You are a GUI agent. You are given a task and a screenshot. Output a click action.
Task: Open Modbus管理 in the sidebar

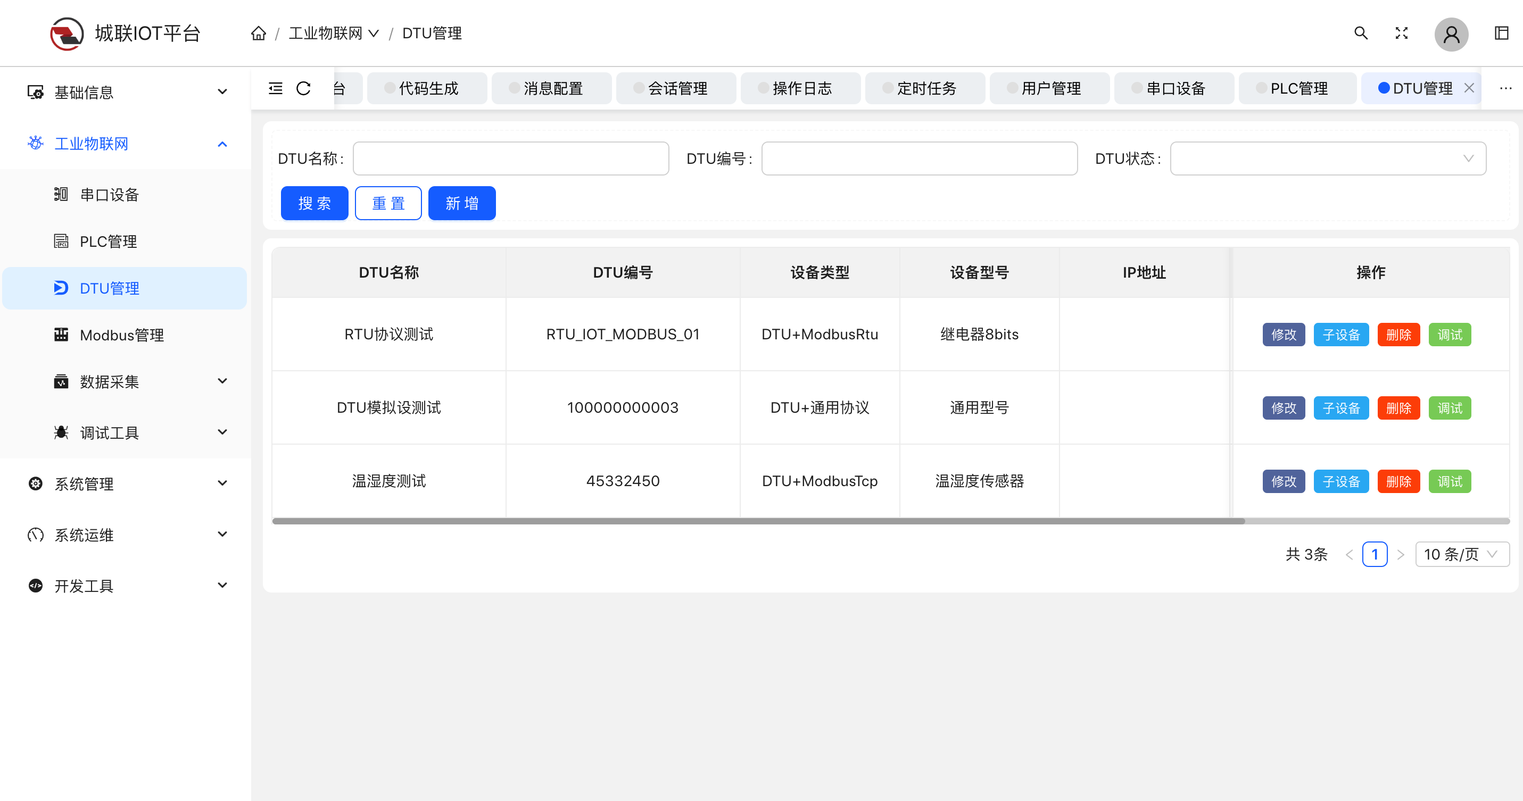(125, 335)
